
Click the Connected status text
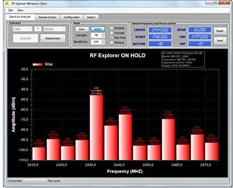click(15, 181)
